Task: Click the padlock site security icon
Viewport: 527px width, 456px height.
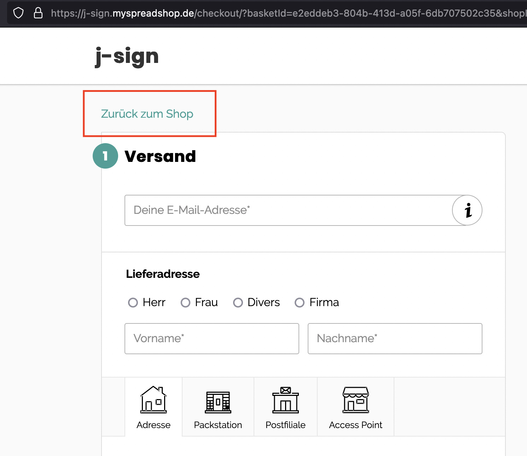Action: pos(38,13)
